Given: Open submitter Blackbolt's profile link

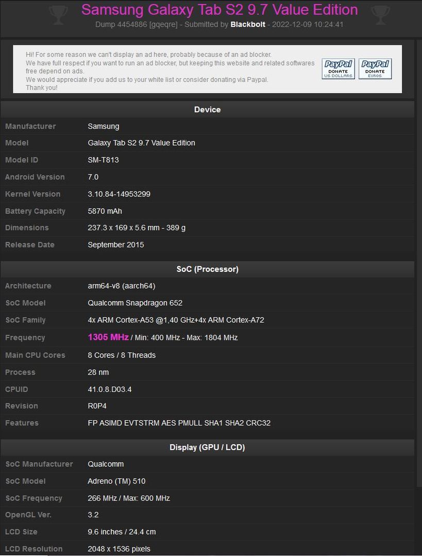Looking at the screenshot, I should pyautogui.click(x=248, y=25).
